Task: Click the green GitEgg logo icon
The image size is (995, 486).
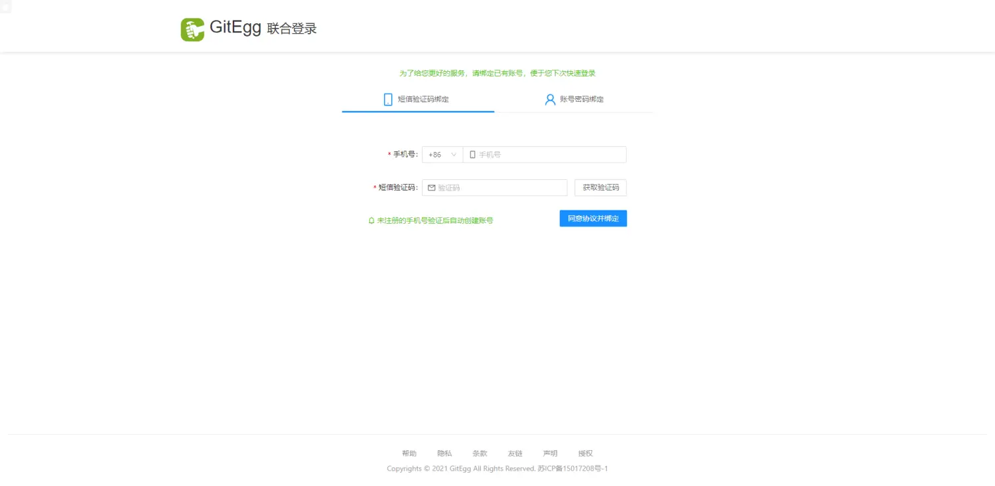Action: [192, 30]
